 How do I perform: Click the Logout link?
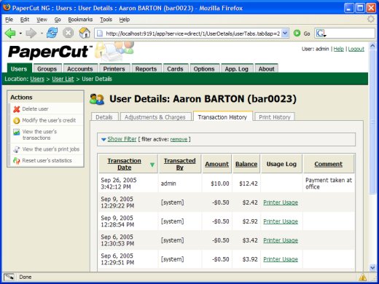356,49
